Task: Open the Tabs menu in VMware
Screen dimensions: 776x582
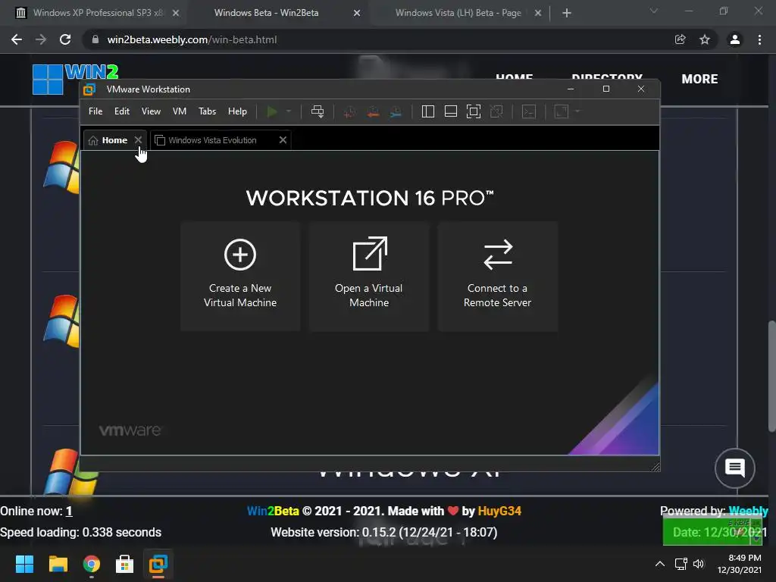Action: (208, 111)
